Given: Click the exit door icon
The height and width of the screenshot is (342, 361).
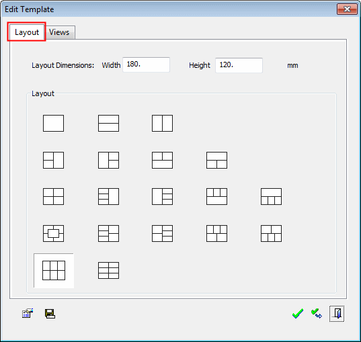Looking at the screenshot, I should (x=337, y=314).
